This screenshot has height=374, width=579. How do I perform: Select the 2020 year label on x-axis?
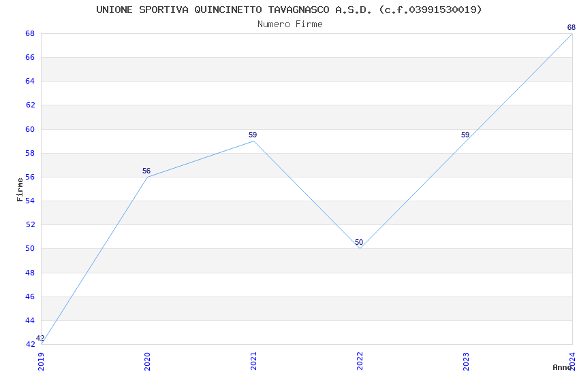point(147,362)
